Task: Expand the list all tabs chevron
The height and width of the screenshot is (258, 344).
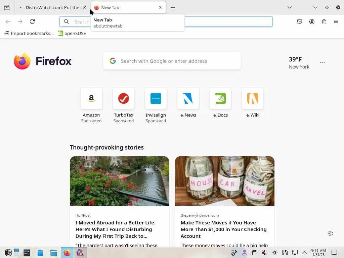Action: [x=290, y=7]
